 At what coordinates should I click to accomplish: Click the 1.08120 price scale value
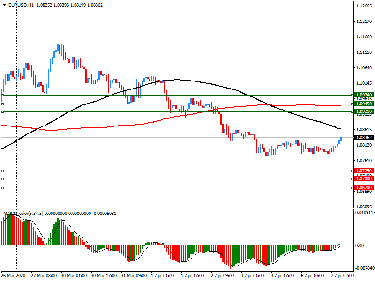(x=364, y=145)
